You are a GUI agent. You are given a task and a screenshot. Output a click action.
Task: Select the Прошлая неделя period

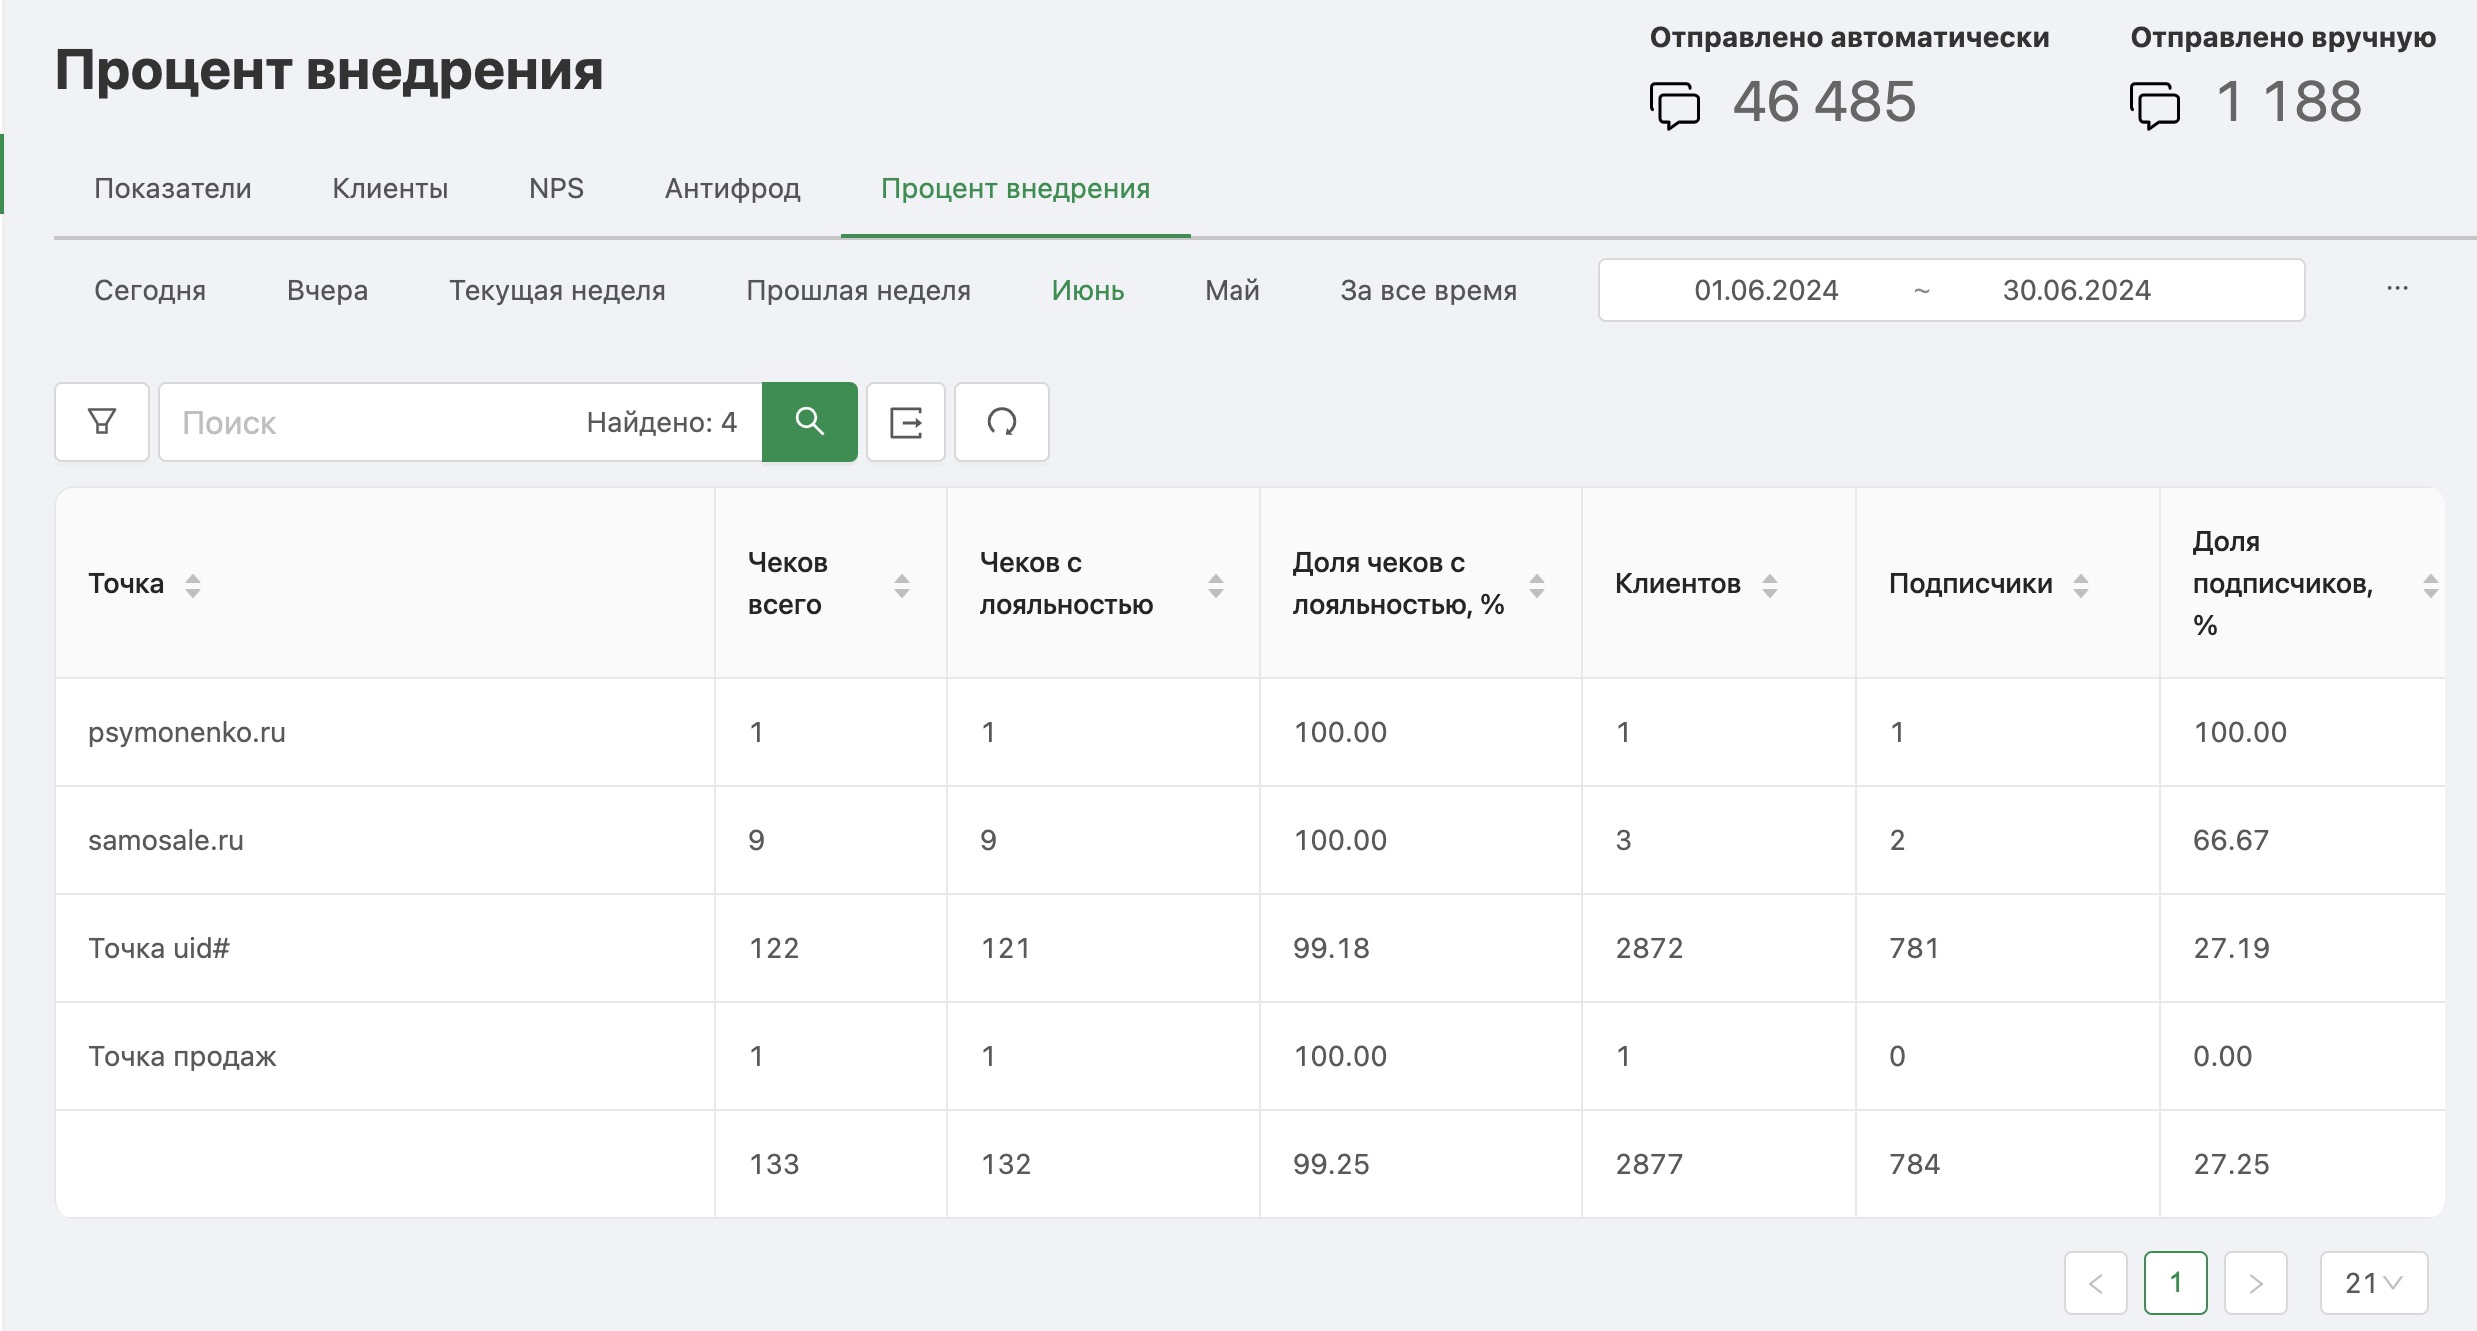(858, 290)
